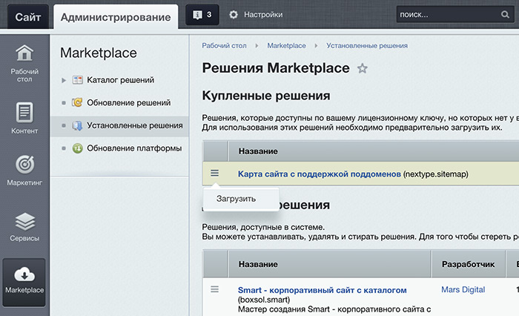Open Обновление платформы menu item
Screen dimensions: 519x316
pos(134,148)
